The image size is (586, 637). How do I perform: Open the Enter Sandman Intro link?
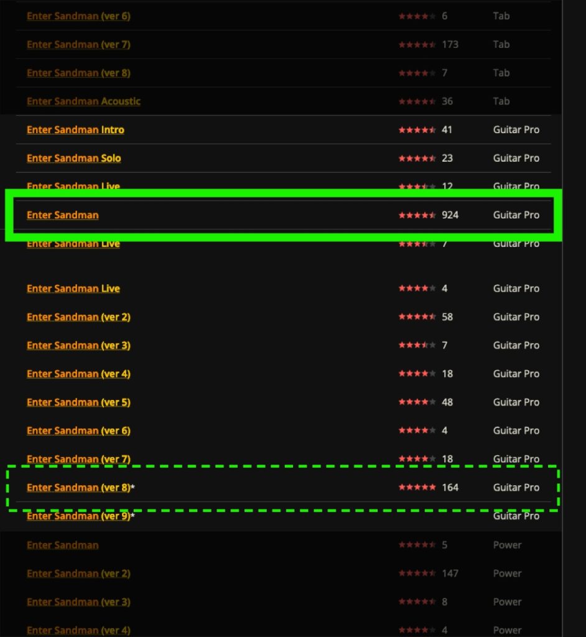pyautogui.click(x=76, y=129)
